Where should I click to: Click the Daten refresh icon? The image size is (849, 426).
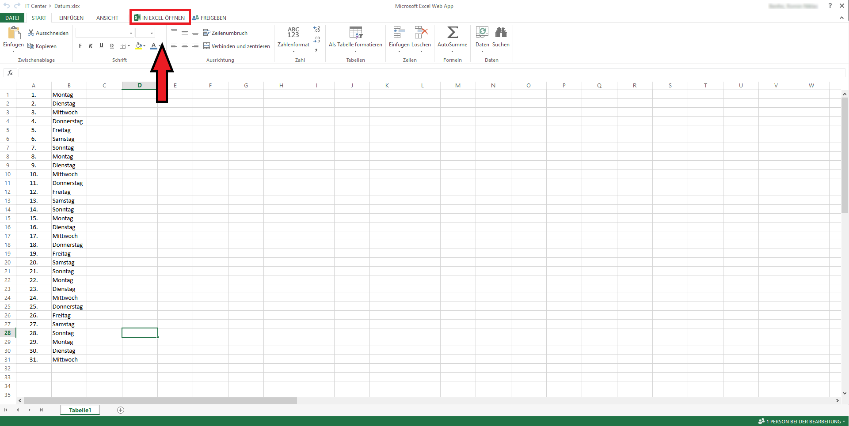482,32
